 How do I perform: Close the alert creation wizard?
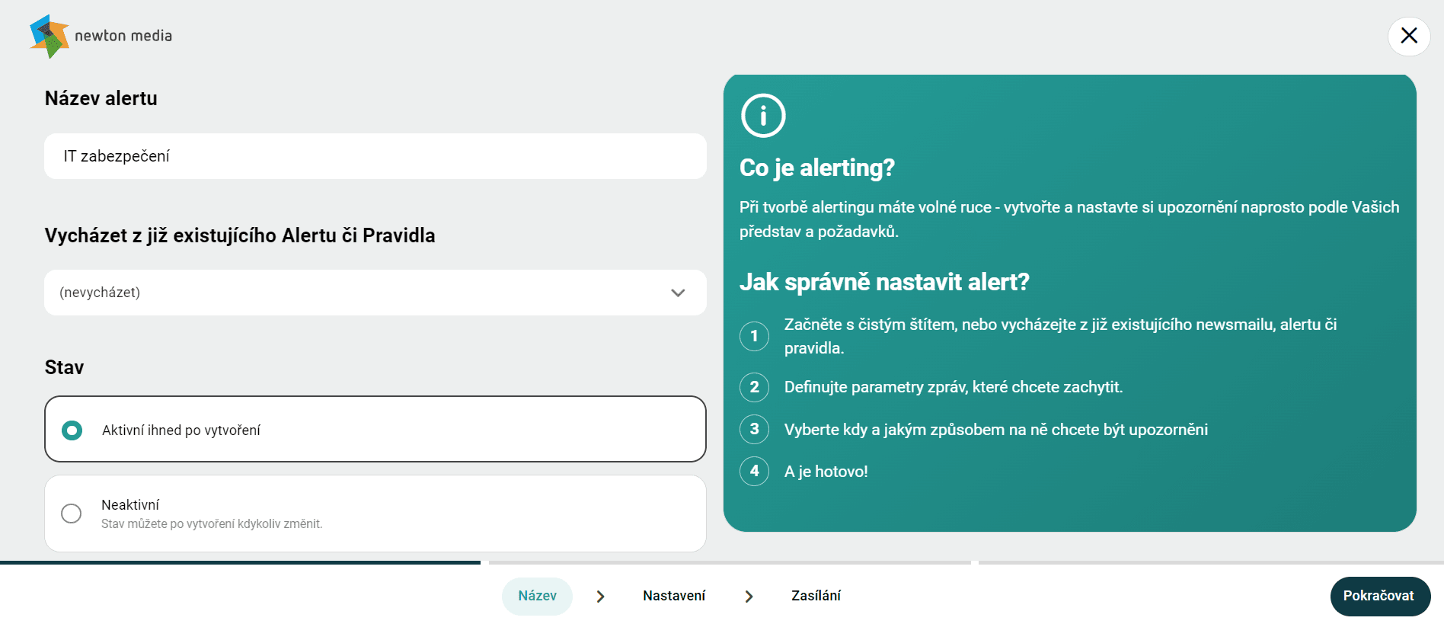coord(1409,36)
